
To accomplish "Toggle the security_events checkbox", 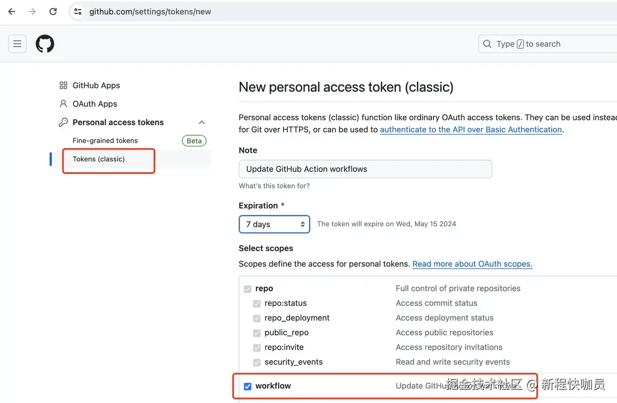I will click(x=257, y=362).
